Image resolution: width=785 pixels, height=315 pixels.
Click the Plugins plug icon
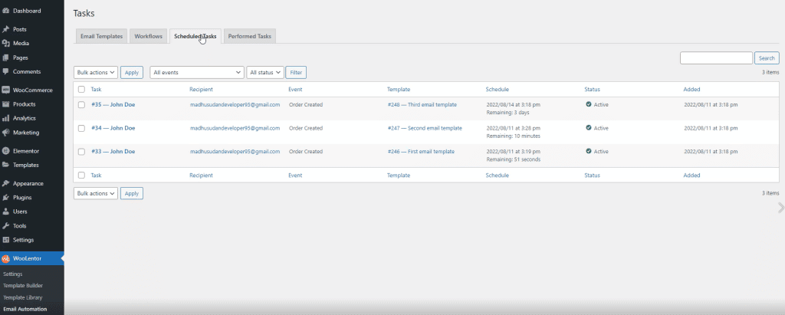pyautogui.click(x=6, y=198)
